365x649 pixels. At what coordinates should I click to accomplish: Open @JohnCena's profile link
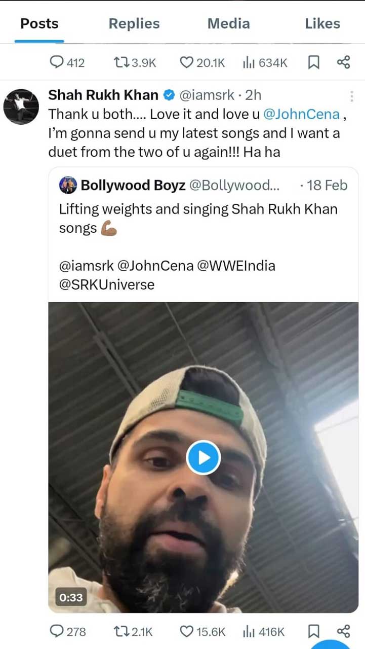[x=302, y=114]
